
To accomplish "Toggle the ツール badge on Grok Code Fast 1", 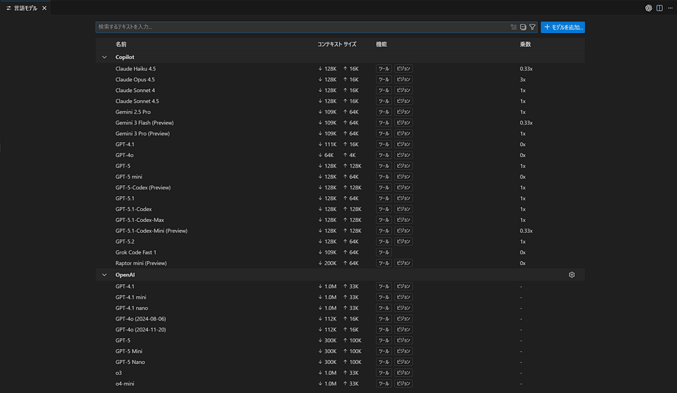I will [384, 252].
